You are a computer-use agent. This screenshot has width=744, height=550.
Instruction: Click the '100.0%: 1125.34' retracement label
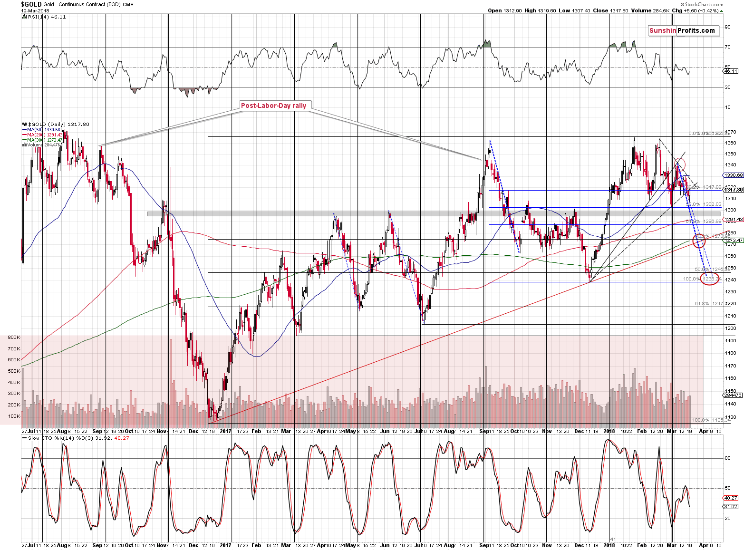[712, 420]
